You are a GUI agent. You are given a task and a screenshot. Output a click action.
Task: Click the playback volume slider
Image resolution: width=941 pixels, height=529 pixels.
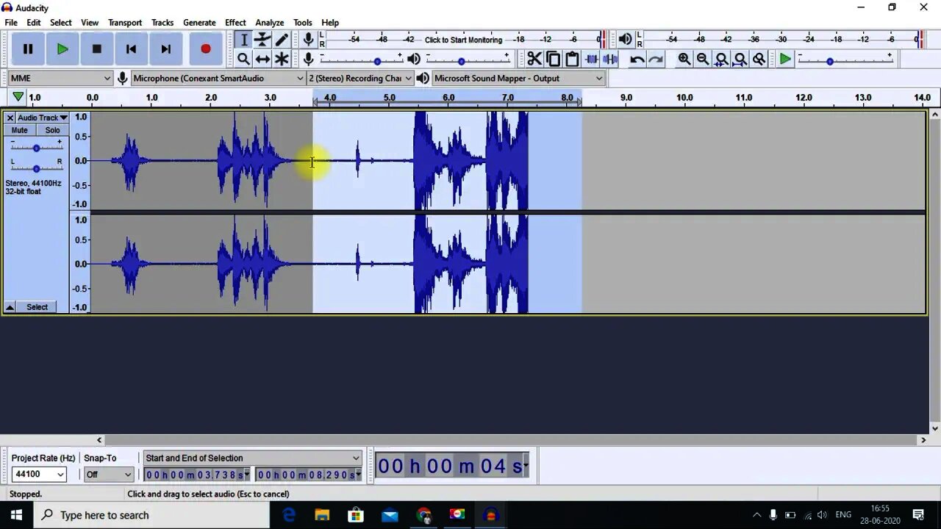468,60
